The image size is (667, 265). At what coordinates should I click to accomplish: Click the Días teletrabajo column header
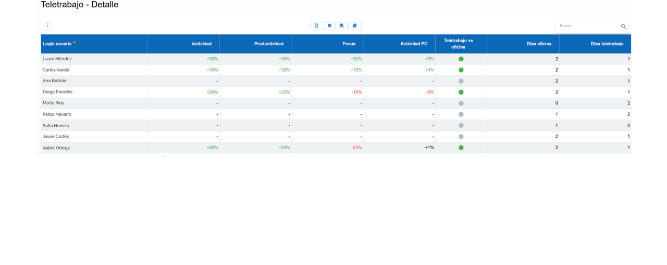607,44
